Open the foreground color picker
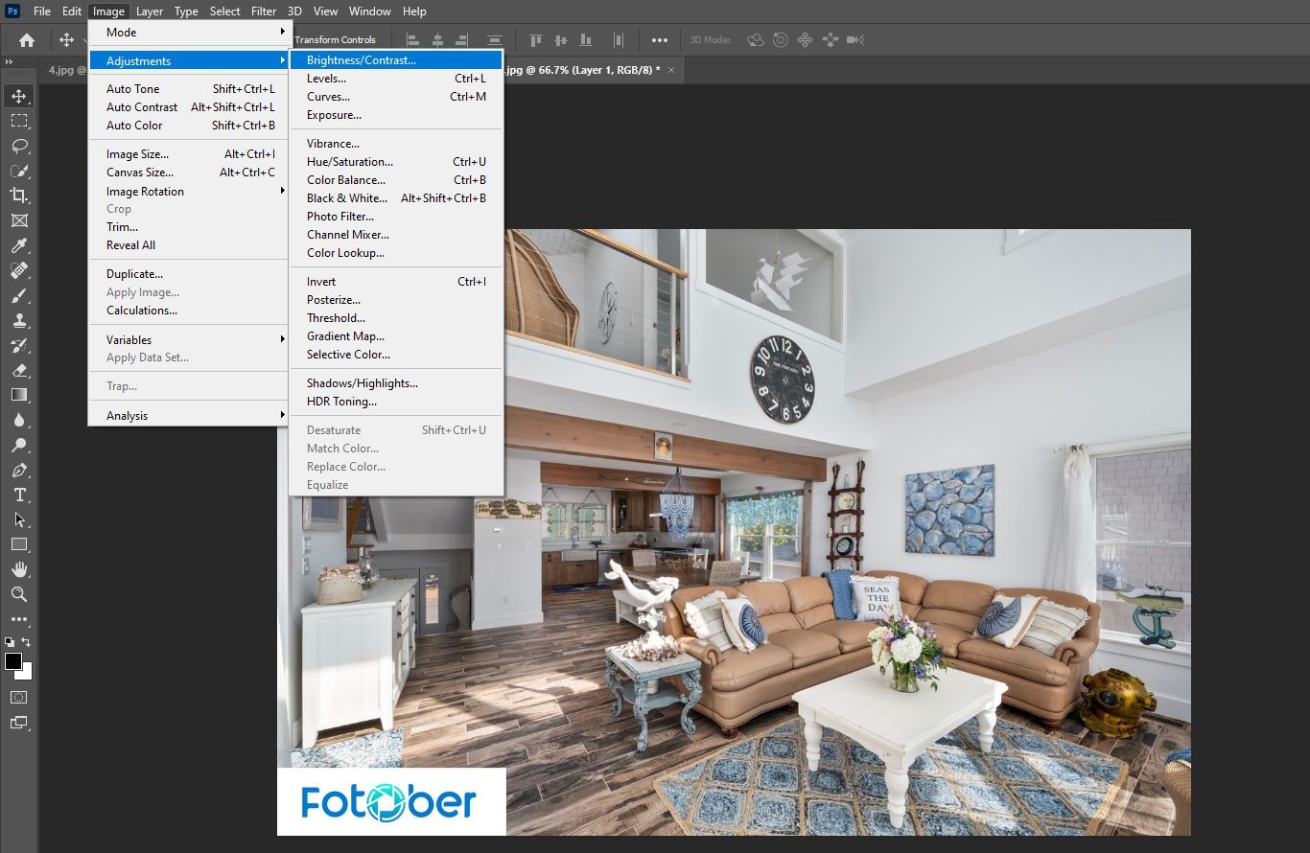The width and height of the screenshot is (1310, 853). [x=13, y=661]
